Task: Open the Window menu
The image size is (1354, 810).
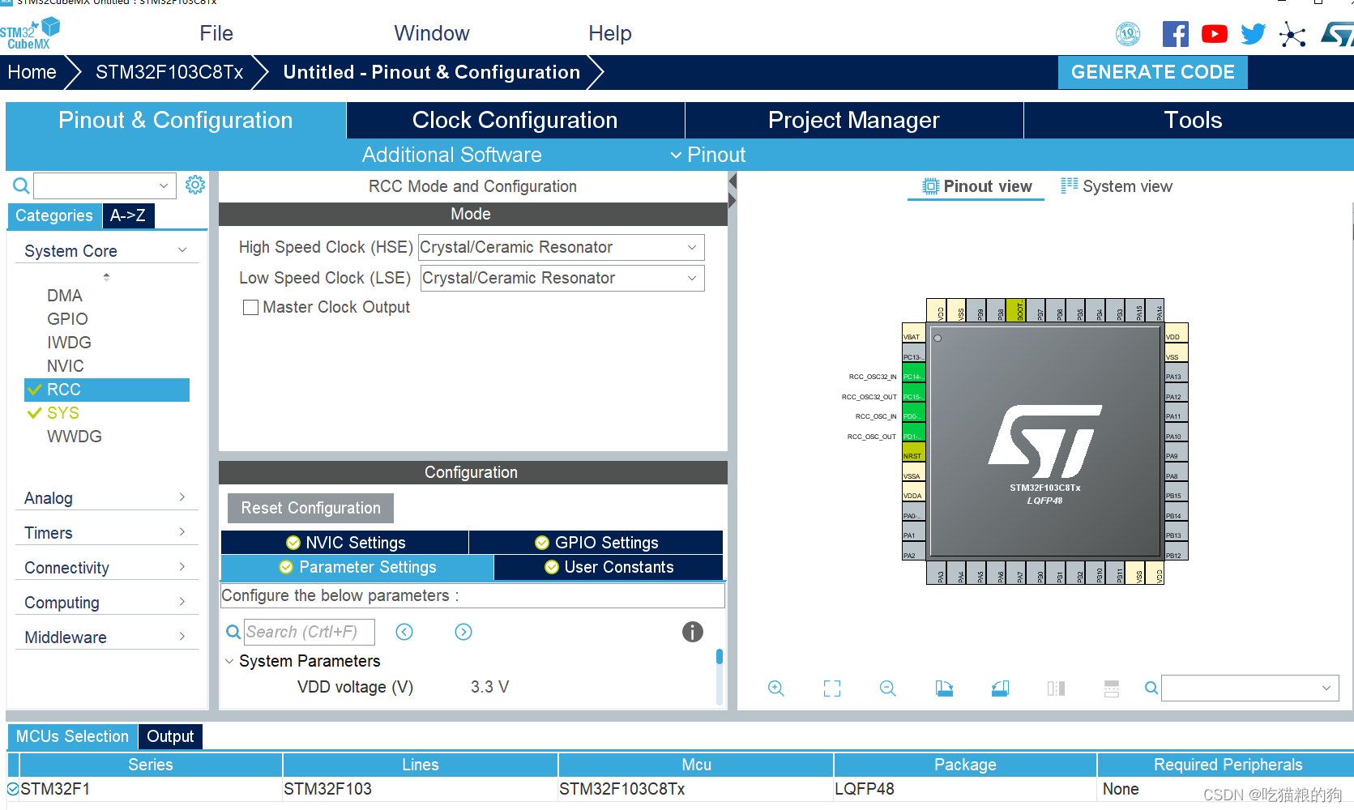Action: point(431,33)
